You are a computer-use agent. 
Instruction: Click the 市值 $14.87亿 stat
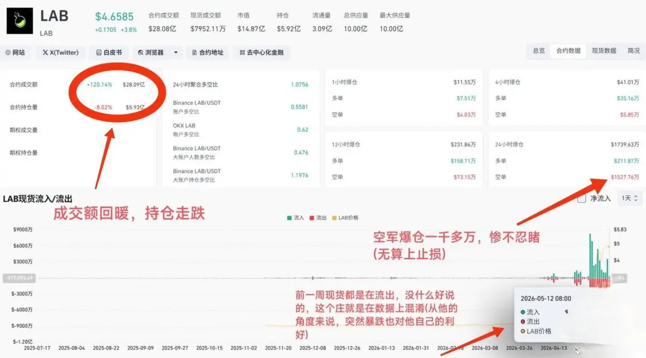(250, 22)
